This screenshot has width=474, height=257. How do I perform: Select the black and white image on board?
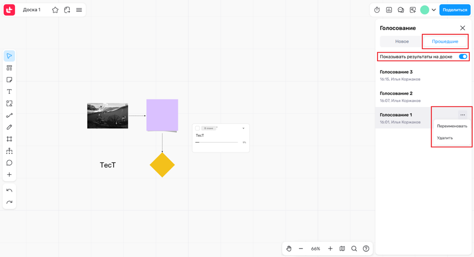(108, 116)
